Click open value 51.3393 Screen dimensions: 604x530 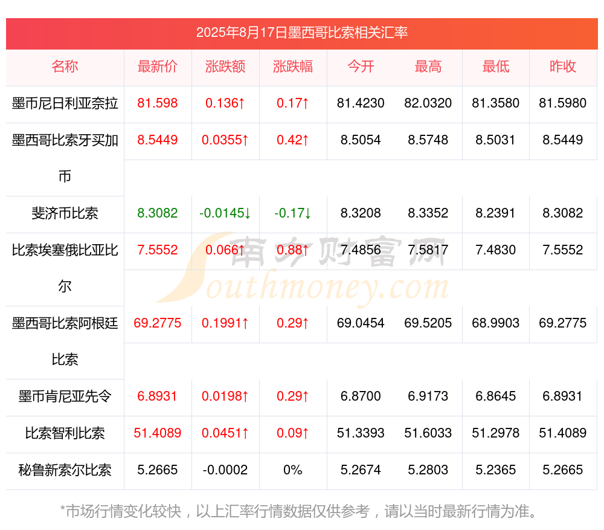coord(361,433)
